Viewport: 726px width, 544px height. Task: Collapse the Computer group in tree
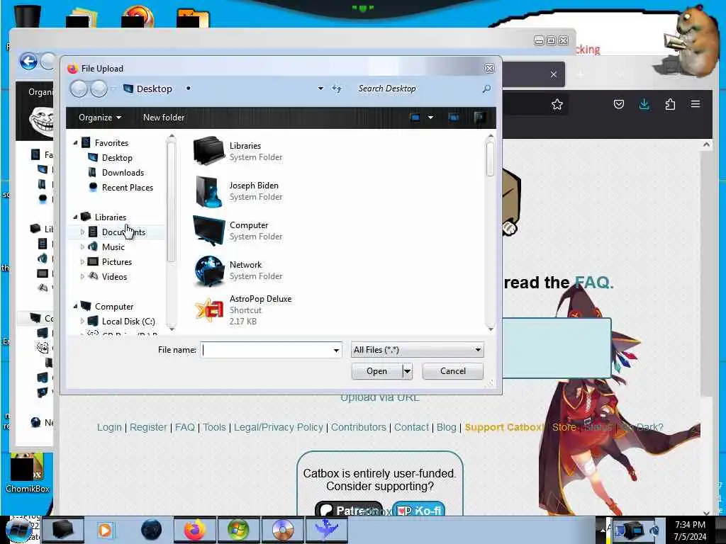click(75, 306)
